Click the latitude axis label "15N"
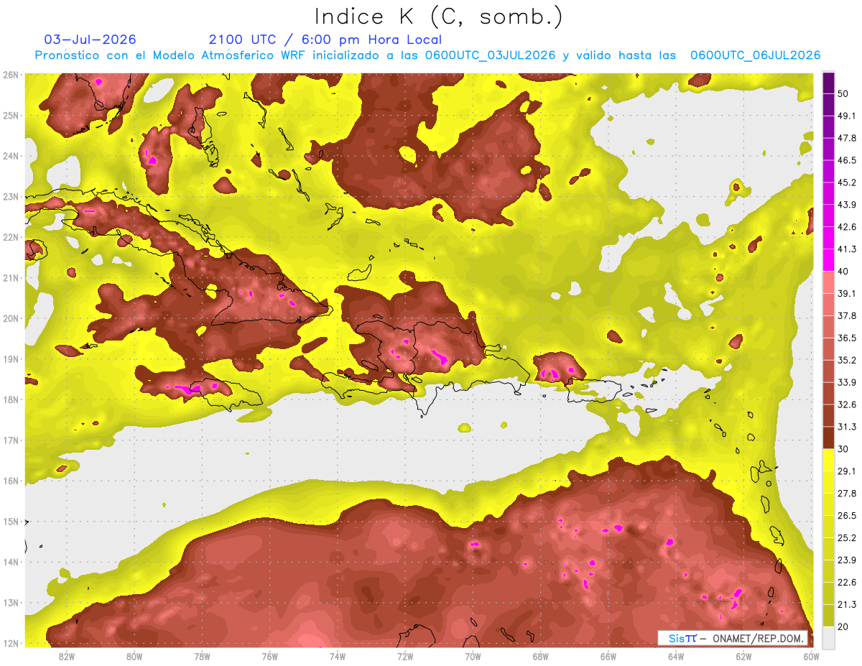 pyautogui.click(x=11, y=522)
